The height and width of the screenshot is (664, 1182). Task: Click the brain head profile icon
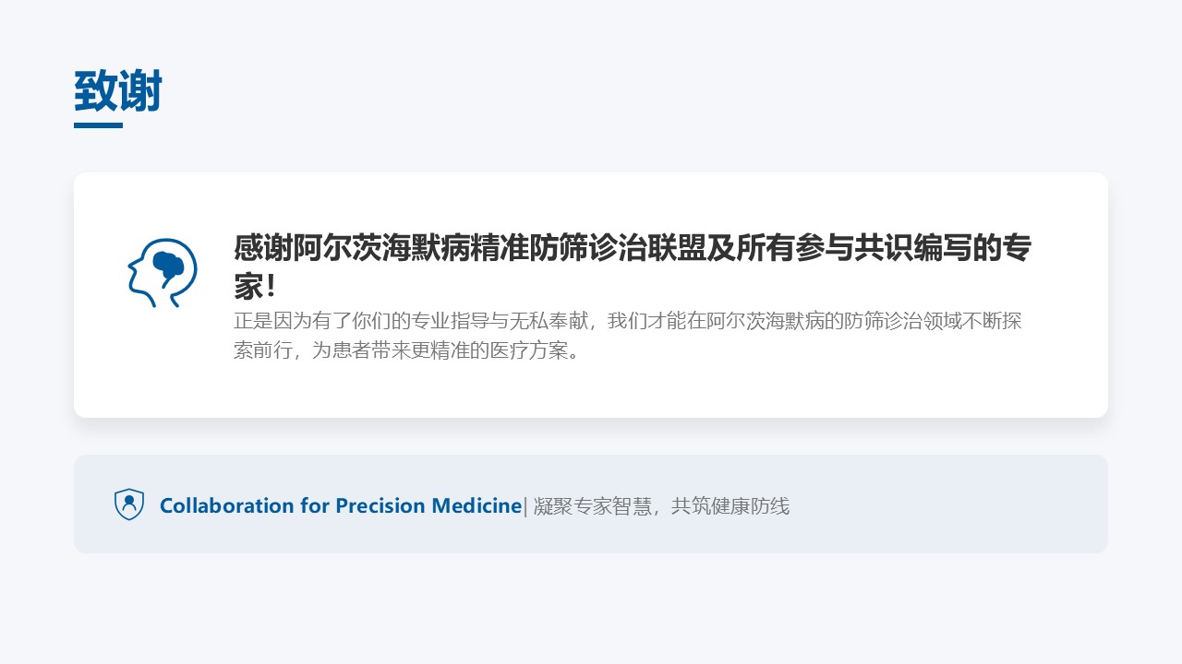click(x=163, y=273)
